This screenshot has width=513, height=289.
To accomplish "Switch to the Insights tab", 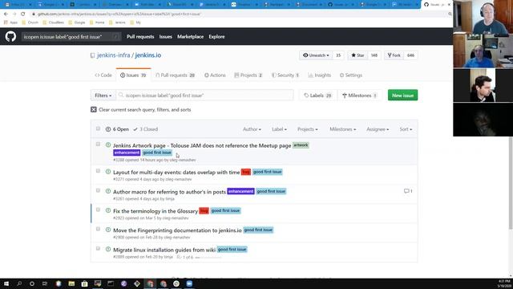I will point(319,75).
